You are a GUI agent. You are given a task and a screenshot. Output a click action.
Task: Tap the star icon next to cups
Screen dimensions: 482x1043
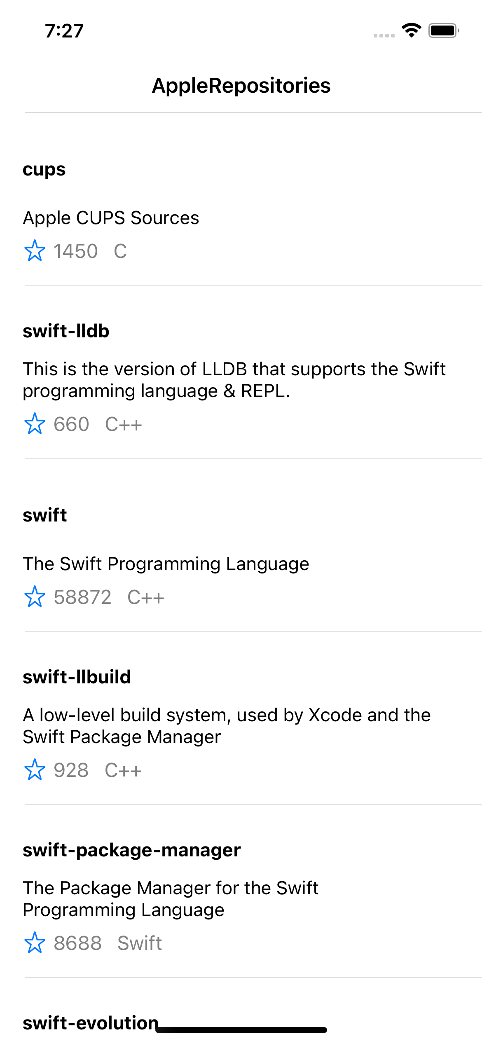(35, 250)
